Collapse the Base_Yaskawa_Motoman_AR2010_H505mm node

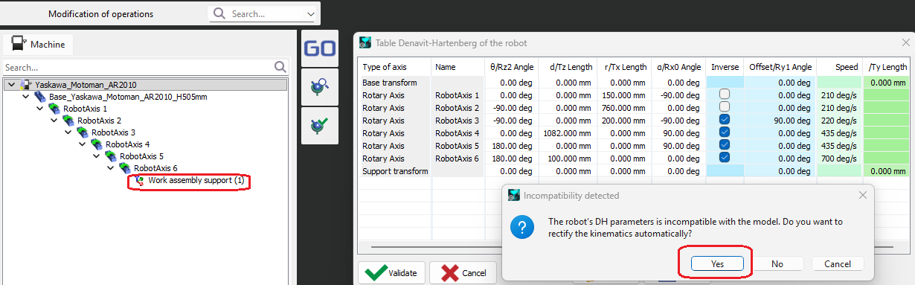click(25, 97)
